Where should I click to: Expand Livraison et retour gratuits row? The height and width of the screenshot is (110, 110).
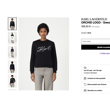point(96,78)
